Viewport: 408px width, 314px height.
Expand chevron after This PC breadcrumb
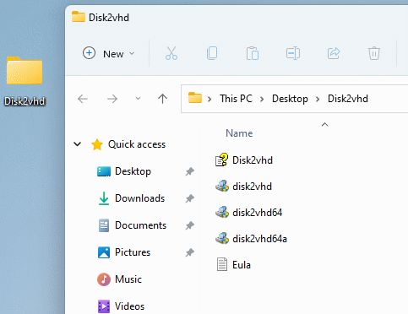pos(262,99)
